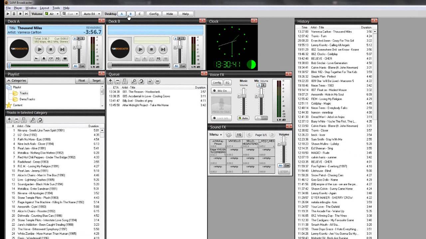Click Queue search magnifier icon
The height and width of the screenshot is (239, 426).
tap(134, 81)
